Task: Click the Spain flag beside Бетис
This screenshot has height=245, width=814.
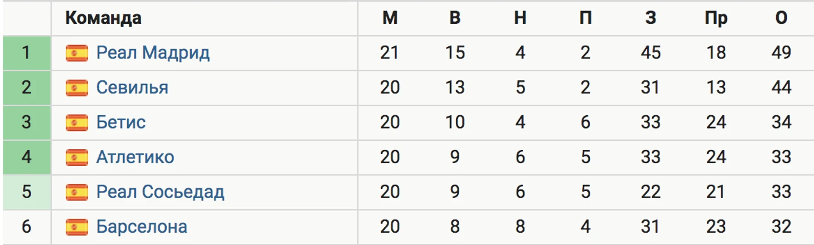Action: click(x=77, y=122)
